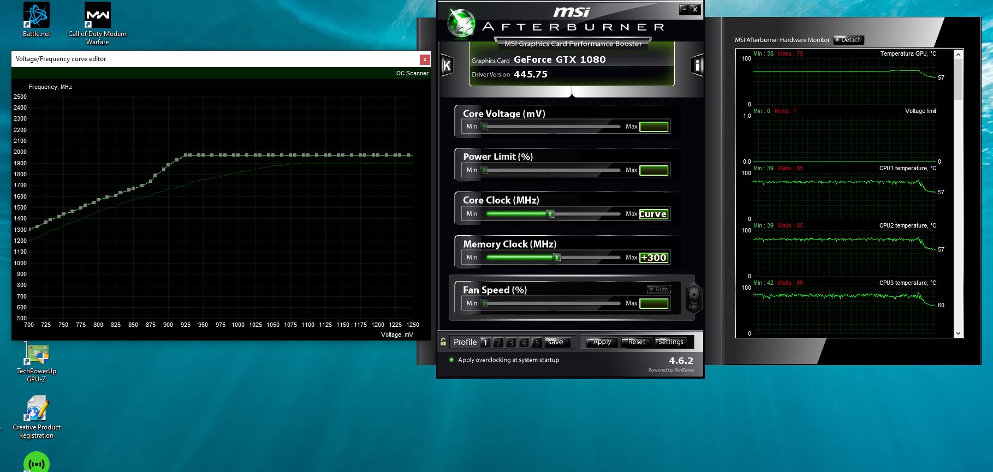
Task: Click the Core Voltage slider track
Action: click(551, 127)
